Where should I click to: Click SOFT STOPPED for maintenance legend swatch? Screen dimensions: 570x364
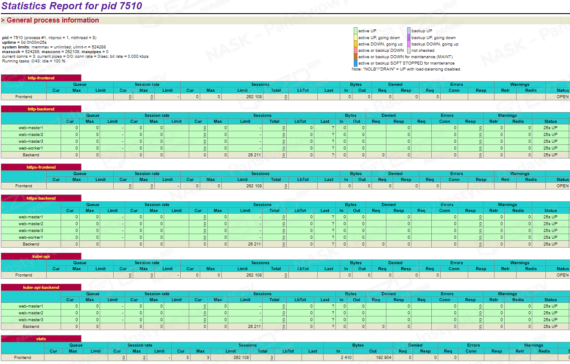(356, 63)
